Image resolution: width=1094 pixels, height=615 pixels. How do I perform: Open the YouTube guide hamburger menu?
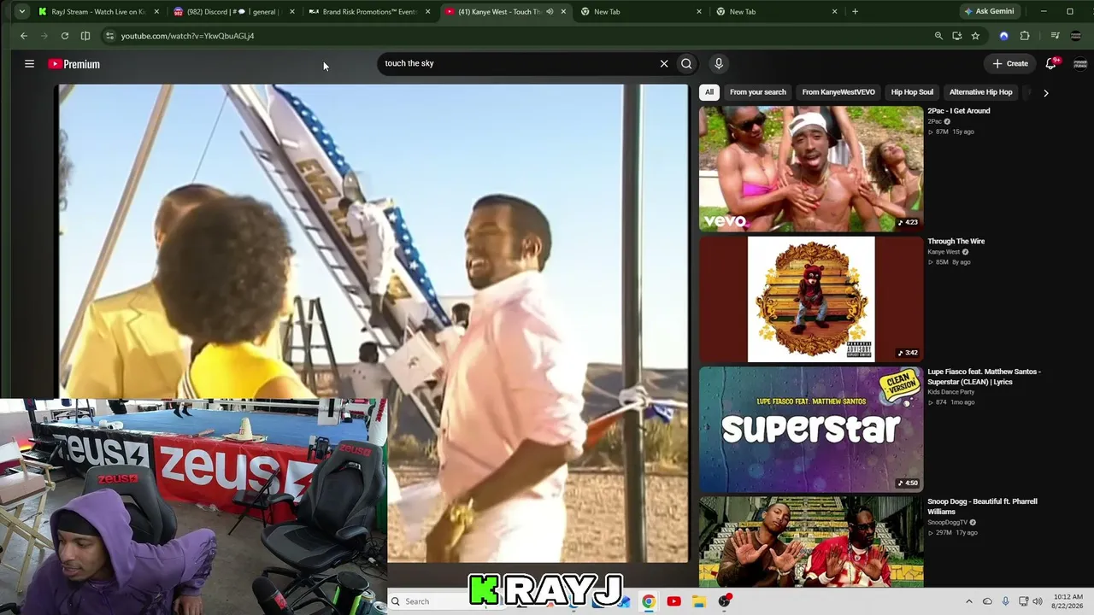pyautogui.click(x=29, y=64)
